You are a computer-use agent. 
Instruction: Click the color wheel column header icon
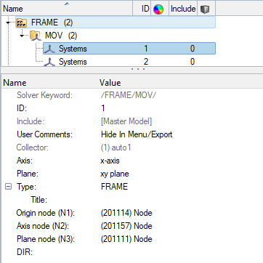tap(158, 9)
